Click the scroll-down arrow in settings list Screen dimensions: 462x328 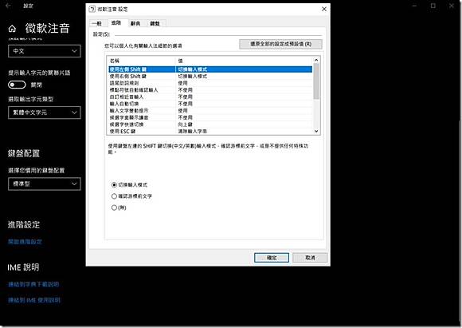(x=316, y=131)
